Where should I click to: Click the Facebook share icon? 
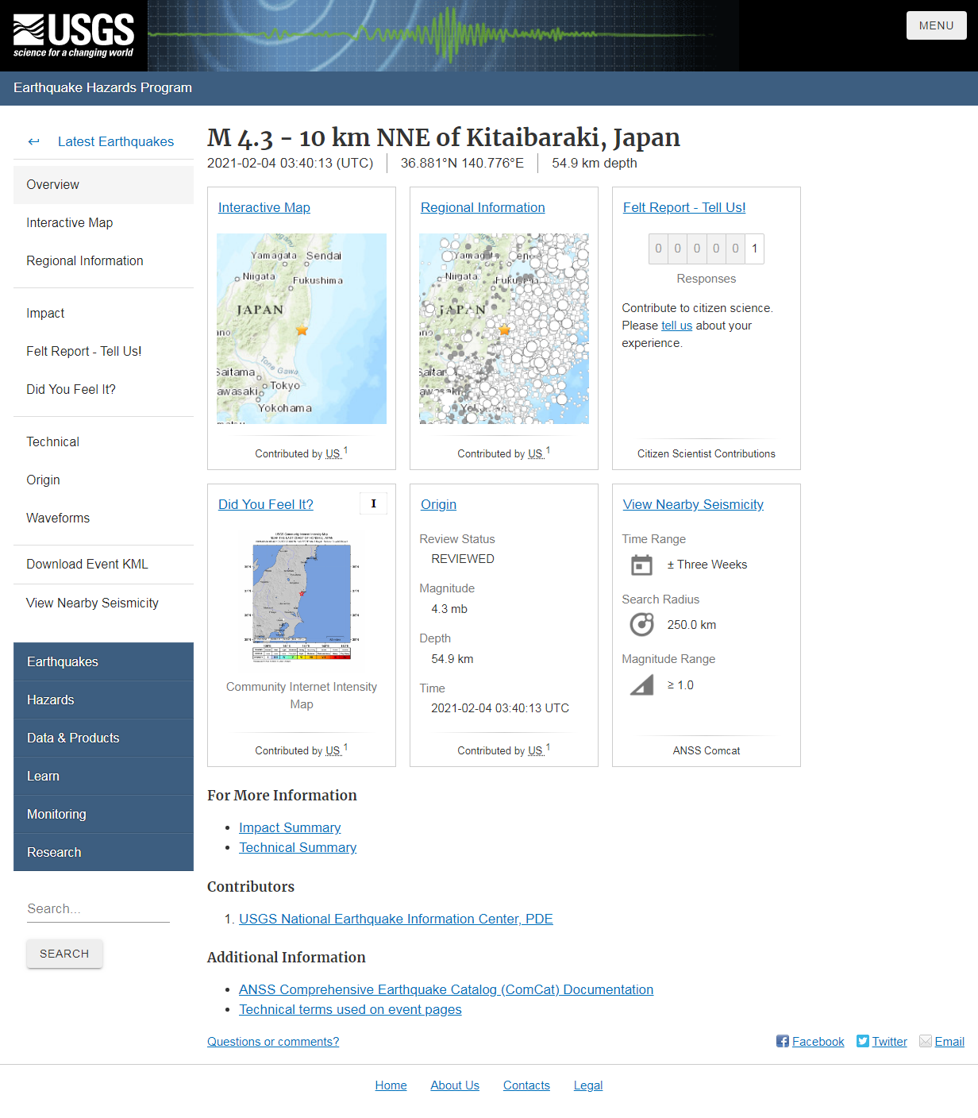[782, 1041]
